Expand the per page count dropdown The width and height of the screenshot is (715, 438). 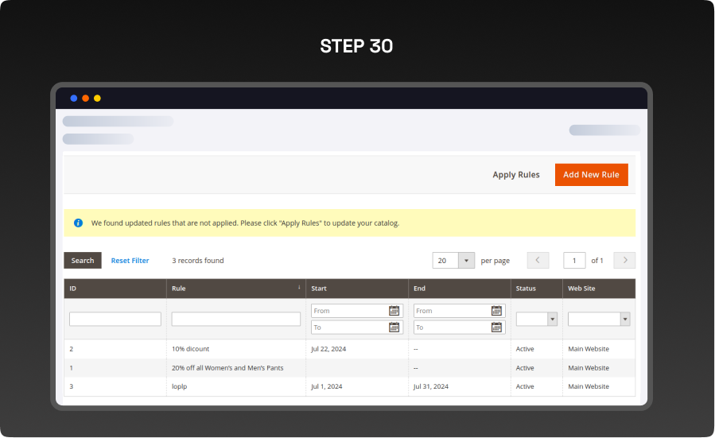(x=465, y=261)
